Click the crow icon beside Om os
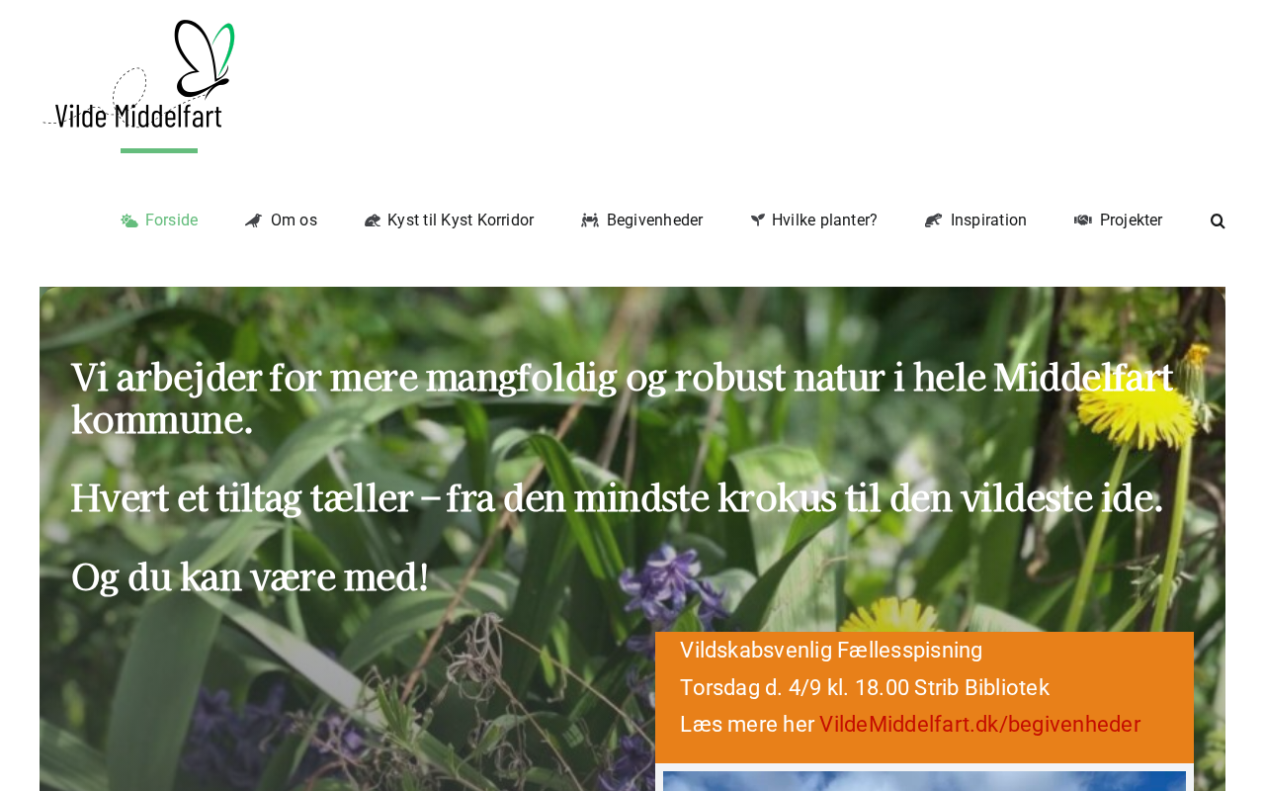Screen dimensions: 1265x791 coord(254,220)
